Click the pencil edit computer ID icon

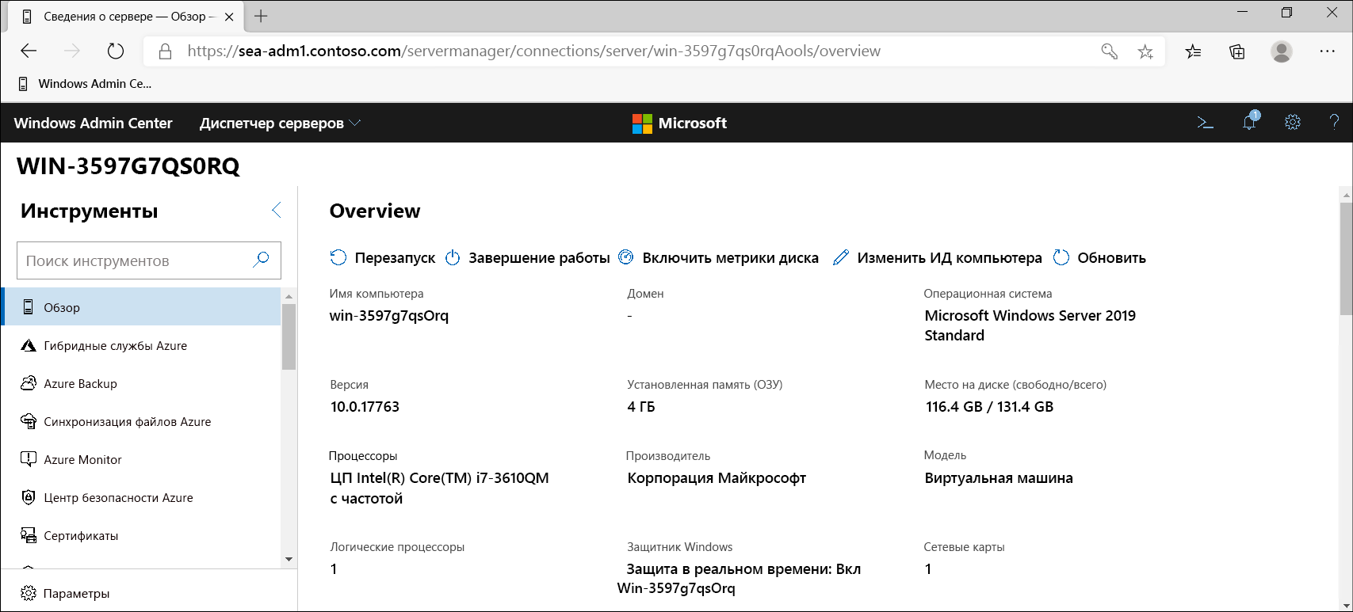pyautogui.click(x=841, y=257)
